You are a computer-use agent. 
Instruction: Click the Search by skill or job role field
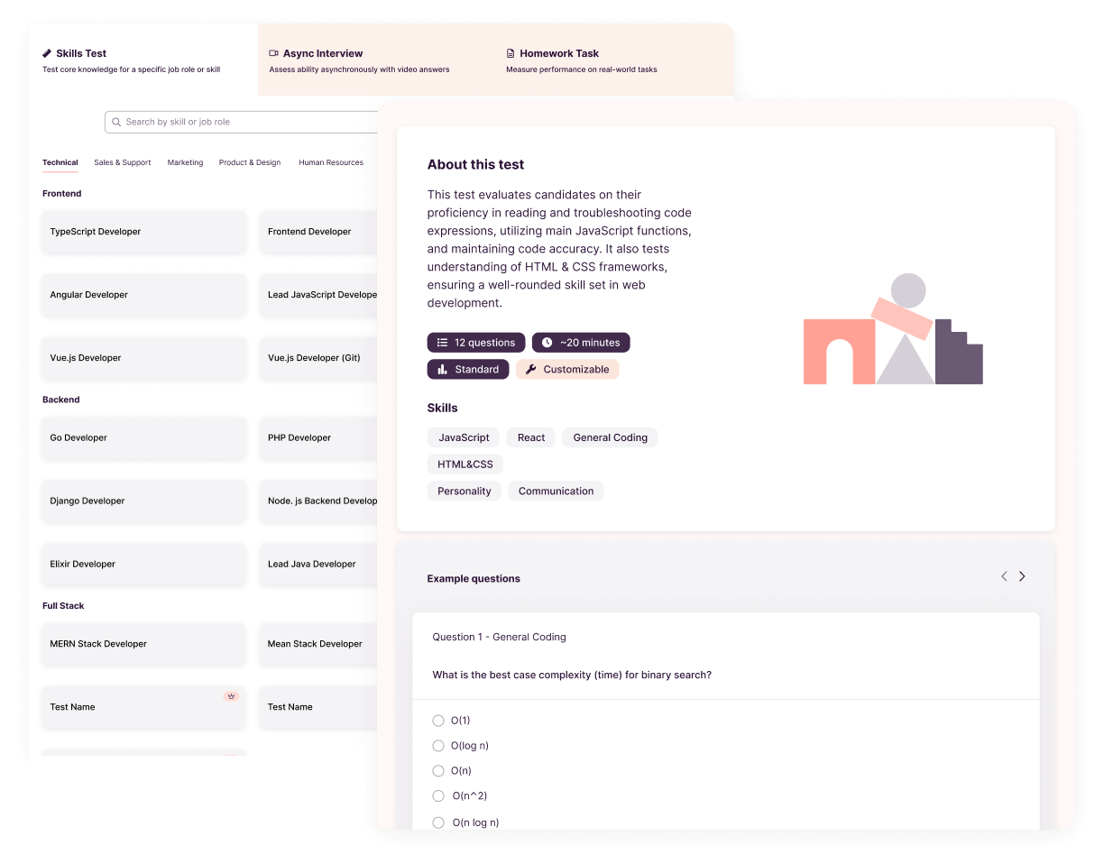pyautogui.click(x=244, y=122)
